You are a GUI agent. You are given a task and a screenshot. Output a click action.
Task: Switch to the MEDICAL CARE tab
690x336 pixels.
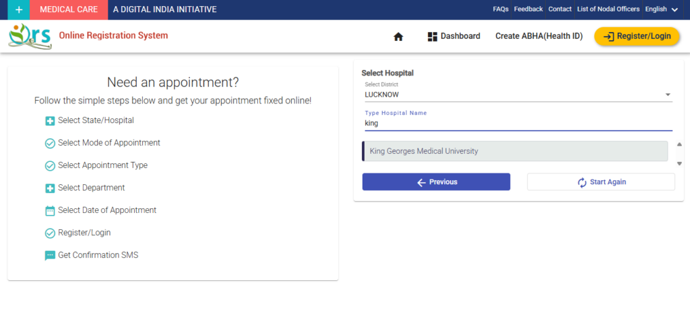pos(69,9)
